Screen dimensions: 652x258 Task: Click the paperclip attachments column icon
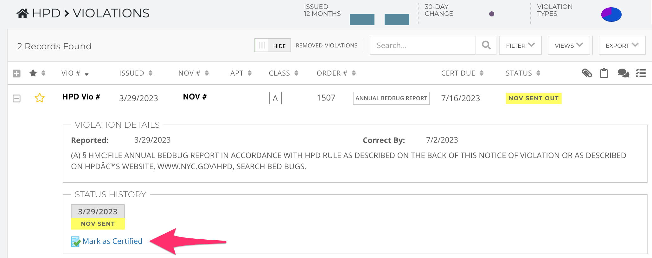point(587,73)
